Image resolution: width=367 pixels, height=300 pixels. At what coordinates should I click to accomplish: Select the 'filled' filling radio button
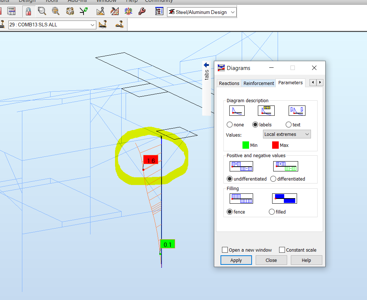[x=272, y=212]
